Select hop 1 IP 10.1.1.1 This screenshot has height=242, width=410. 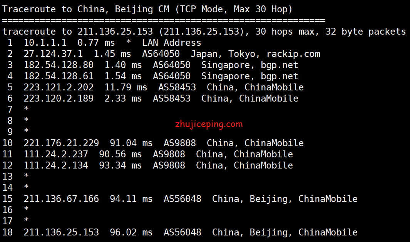pyautogui.click(x=45, y=43)
